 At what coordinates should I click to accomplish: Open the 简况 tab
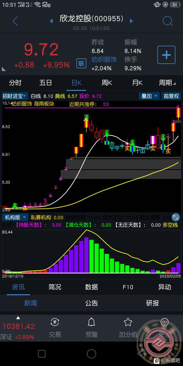point(55,287)
